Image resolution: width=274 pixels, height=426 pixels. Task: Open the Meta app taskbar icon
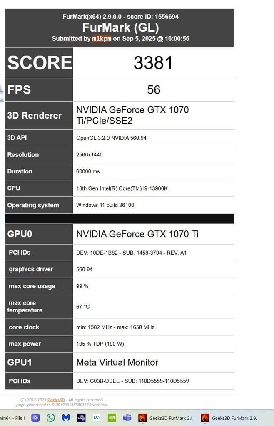(97, 418)
